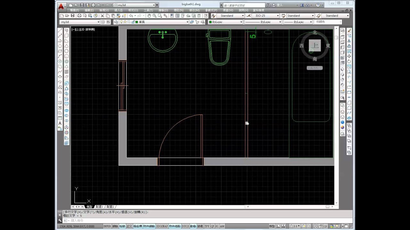Toggle Ortho mode (正交) in the status bar

tap(129, 226)
